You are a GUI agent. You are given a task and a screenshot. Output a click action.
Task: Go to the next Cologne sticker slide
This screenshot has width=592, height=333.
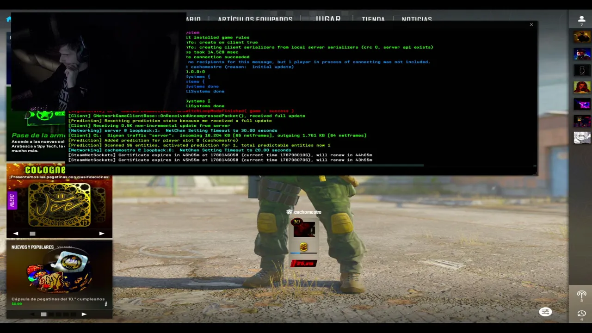[102, 234]
